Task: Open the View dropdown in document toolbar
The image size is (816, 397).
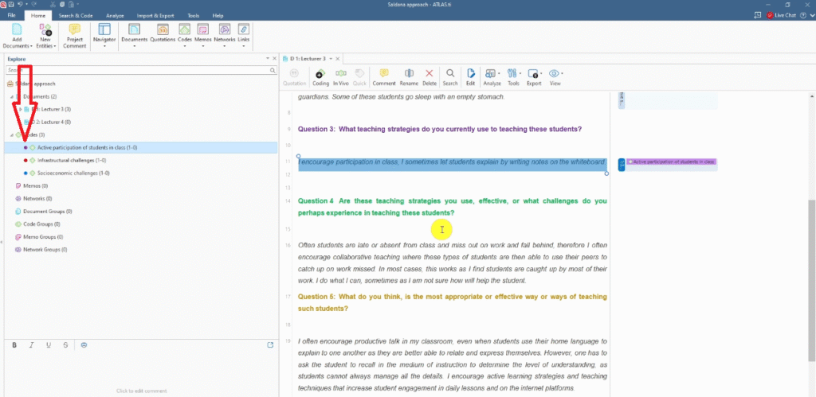Action: (555, 76)
